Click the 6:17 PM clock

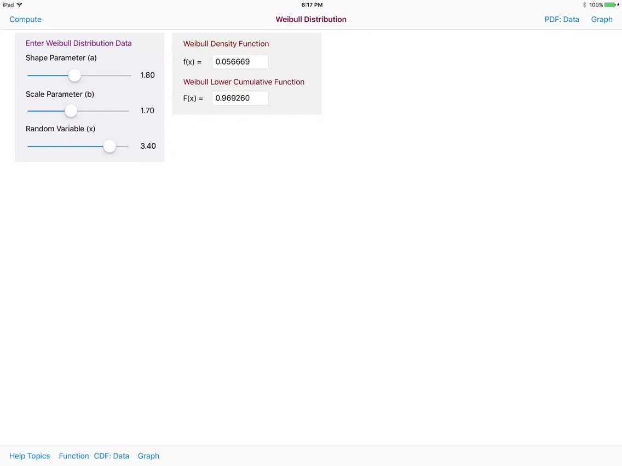(312, 5)
